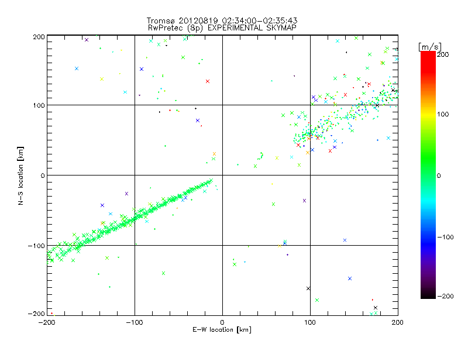The width and height of the screenshot is (468, 351).
Task: Click the x-axis tick label '0'
Action: (222, 322)
